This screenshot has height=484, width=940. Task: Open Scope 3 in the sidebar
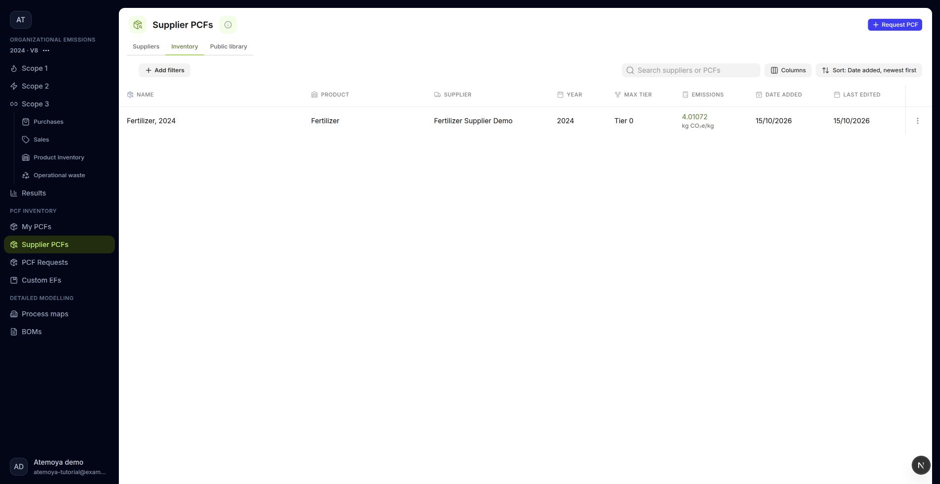click(59, 104)
